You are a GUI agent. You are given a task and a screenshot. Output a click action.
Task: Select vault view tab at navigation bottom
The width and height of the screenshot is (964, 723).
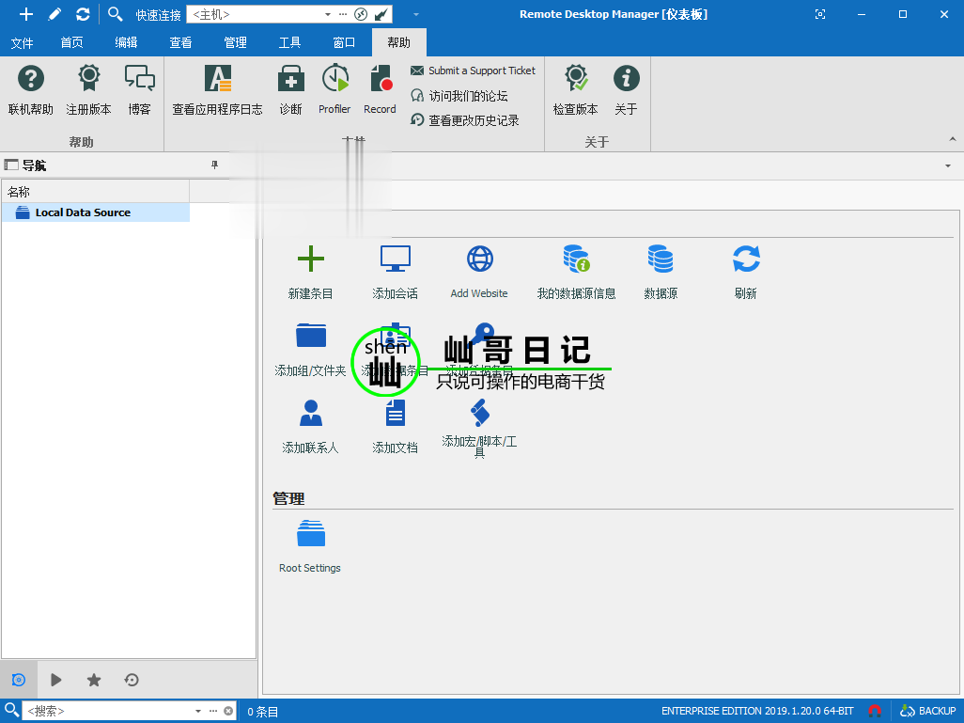pos(19,680)
